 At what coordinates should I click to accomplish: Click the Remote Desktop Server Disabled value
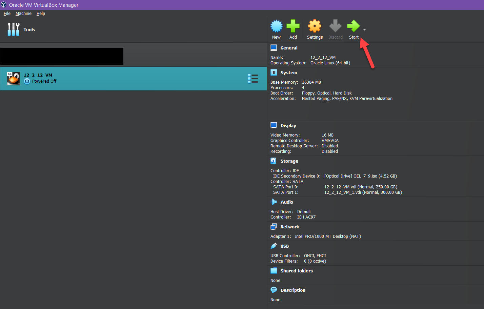pos(330,146)
